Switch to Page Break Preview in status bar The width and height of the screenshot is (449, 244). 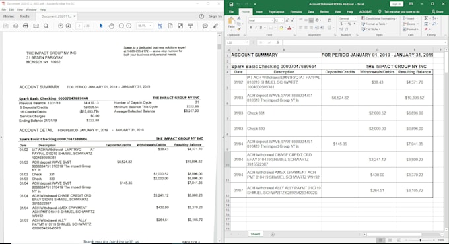[399, 240]
